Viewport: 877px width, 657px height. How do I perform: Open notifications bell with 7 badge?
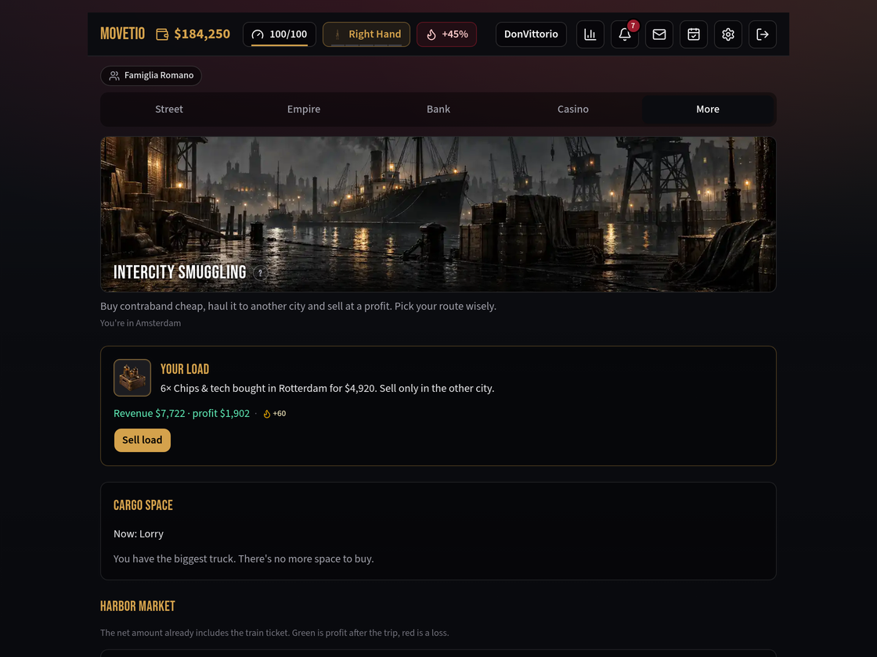tap(625, 34)
